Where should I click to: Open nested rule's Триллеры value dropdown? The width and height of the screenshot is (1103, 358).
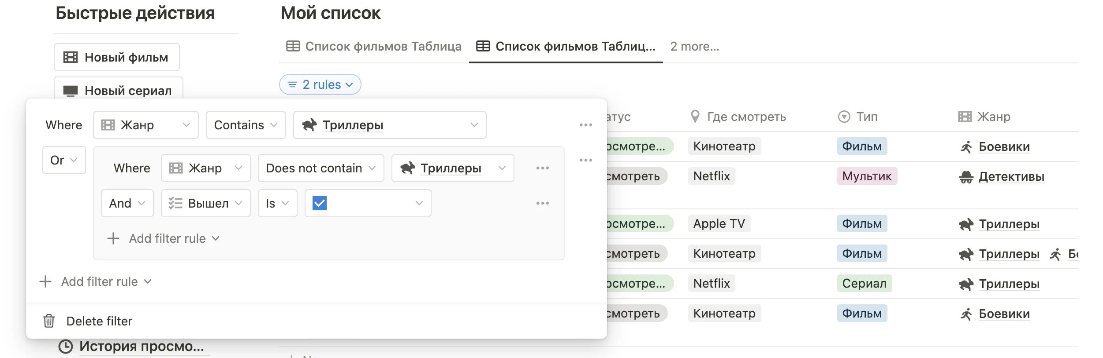coord(453,168)
